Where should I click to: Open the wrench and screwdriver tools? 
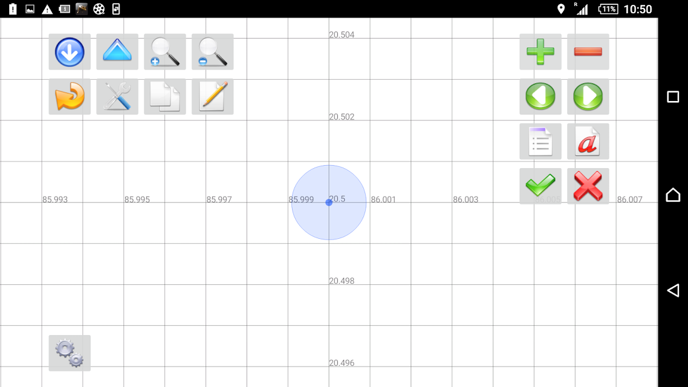coord(117,97)
